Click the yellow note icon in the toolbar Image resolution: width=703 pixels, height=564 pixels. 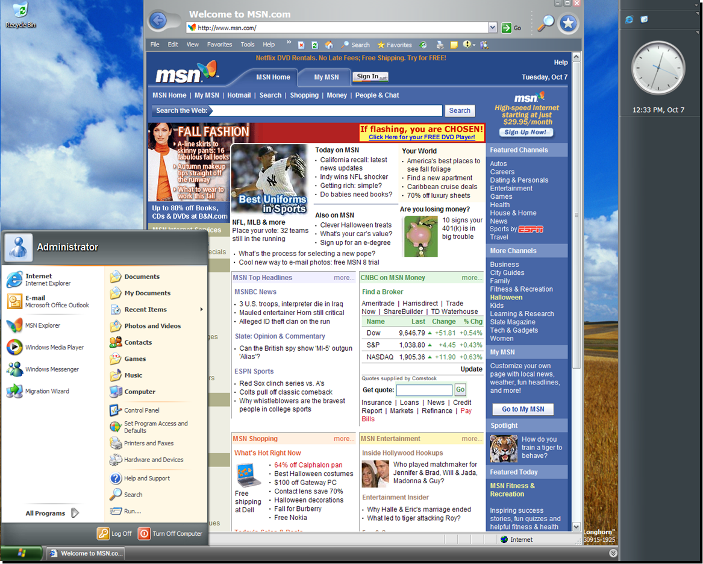tap(454, 45)
